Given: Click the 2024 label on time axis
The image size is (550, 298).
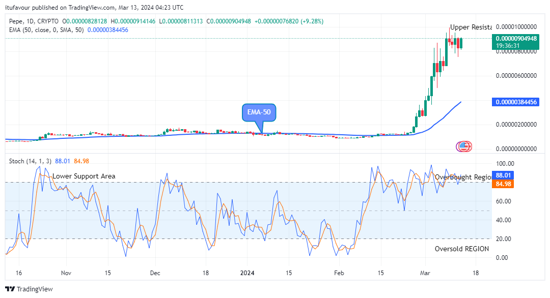Looking at the screenshot, I should click(247, 273).
